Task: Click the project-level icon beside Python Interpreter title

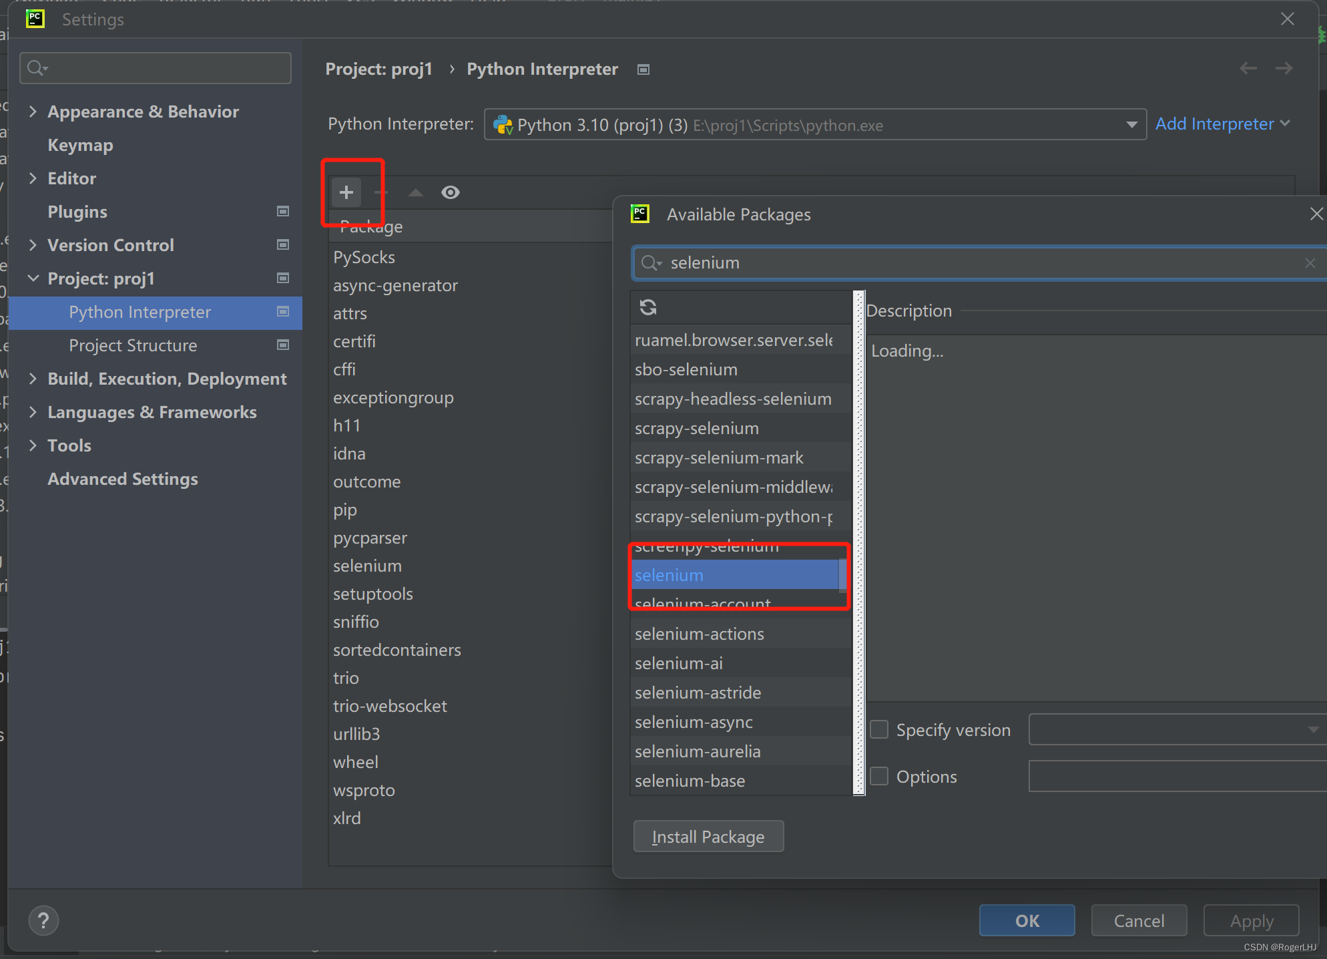Action: [643, 69]
